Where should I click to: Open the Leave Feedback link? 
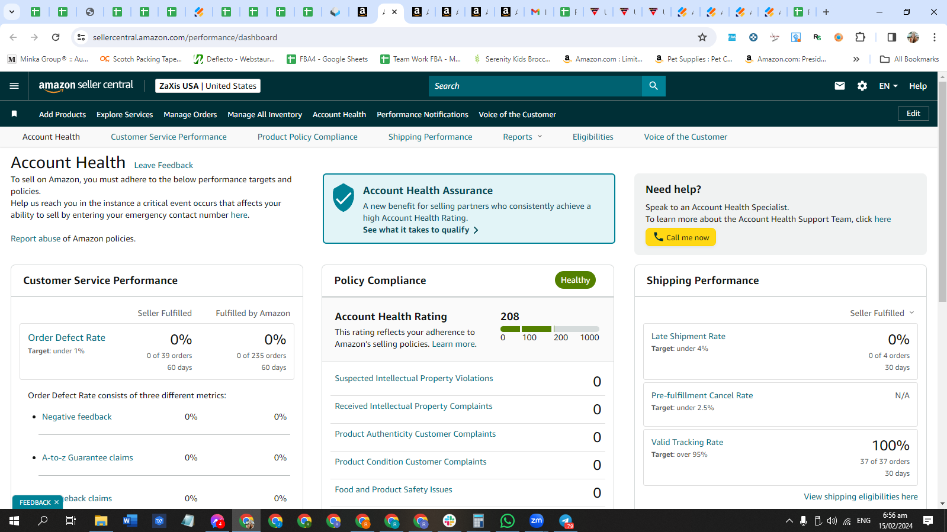[163, 165]
